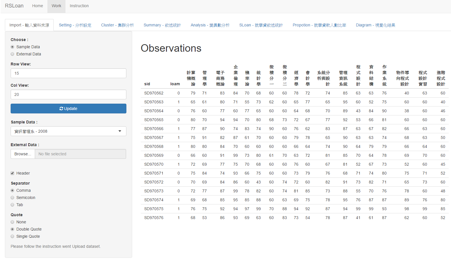This screenshot has width=451, height=263.
Task: Open the Sample Data dropdown
Action: click(68, 131)
